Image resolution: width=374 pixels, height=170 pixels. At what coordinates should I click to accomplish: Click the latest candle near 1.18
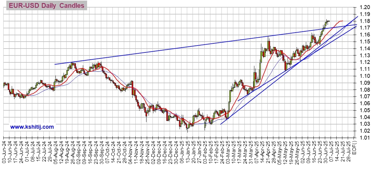328,21
